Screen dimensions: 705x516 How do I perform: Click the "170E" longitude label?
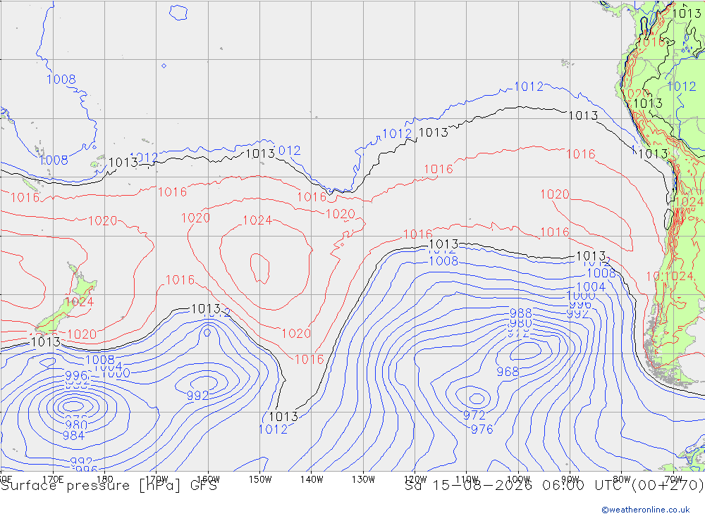tap(53, 479)
